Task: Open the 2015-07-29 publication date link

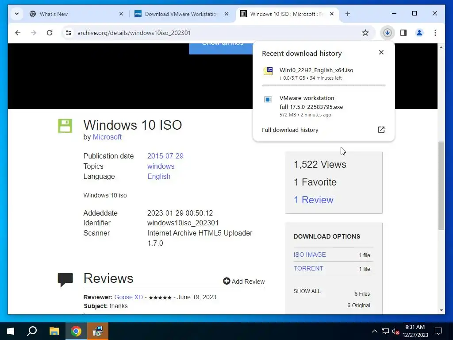Action: click(x=165, y=156)
